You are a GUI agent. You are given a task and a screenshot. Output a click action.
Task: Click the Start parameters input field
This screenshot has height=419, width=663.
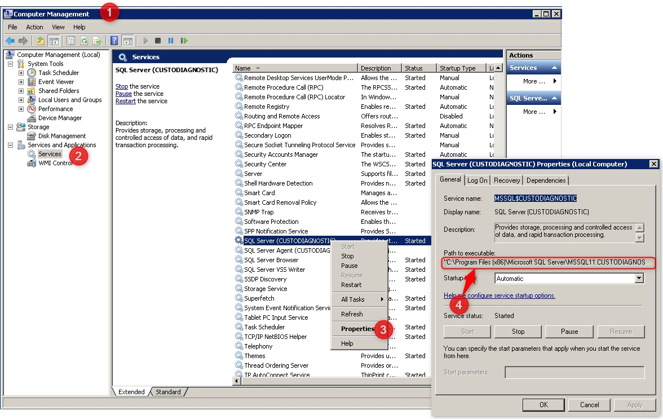coord(574,373)
